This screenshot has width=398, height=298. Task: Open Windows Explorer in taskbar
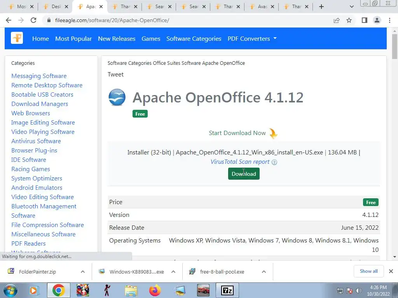[131, 291]
